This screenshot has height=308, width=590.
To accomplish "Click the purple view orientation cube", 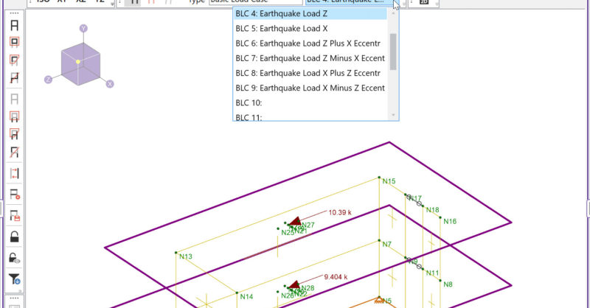I will pos(80,63).
